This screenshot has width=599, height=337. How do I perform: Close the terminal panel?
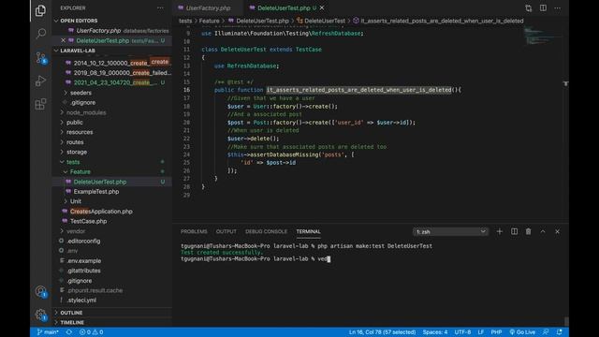click(x=558, y=231)
